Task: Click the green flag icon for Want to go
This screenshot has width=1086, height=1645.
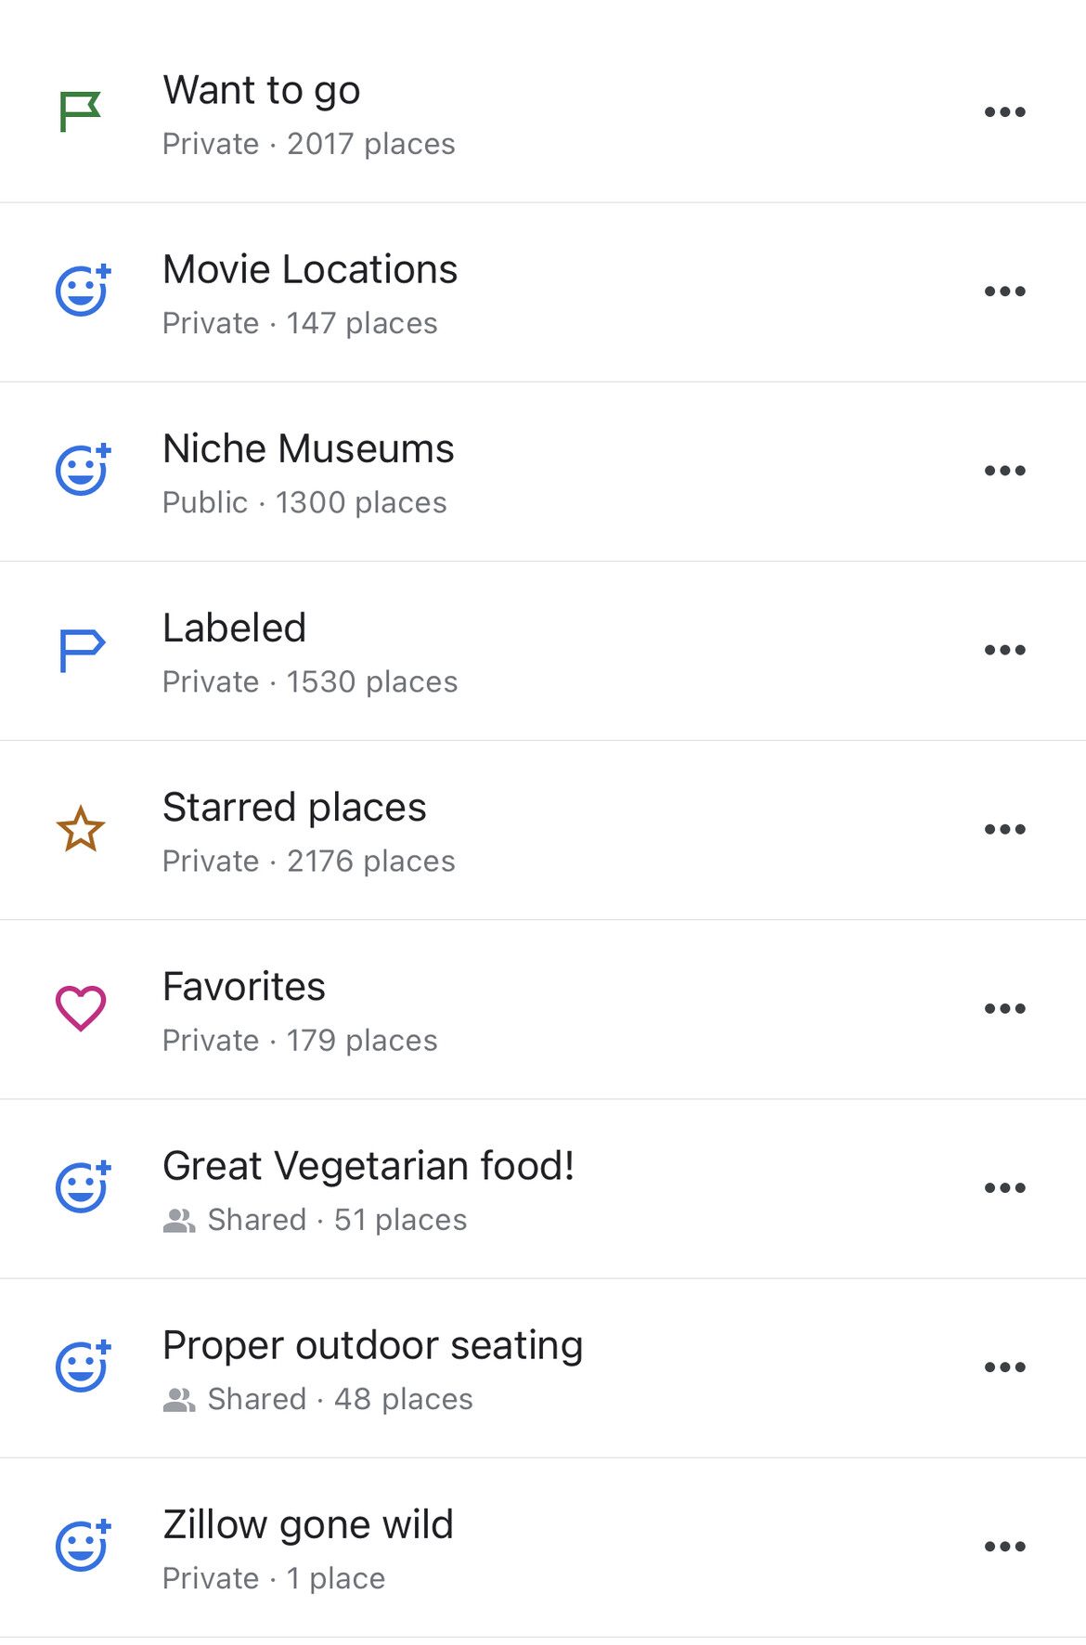Action: point(80,112)
